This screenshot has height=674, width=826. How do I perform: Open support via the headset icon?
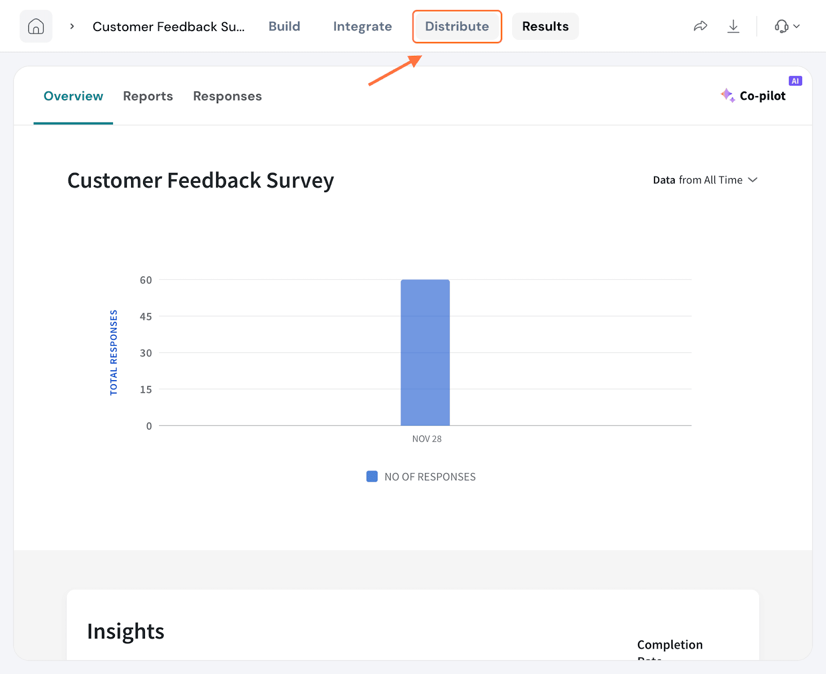coord(781,26)
